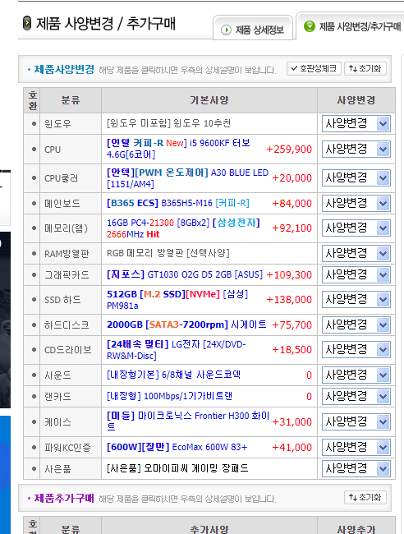Open the 사양변경 dropdown for 윈도우
Viewport: 404px width, 534px height.
[x=356, y=123]
